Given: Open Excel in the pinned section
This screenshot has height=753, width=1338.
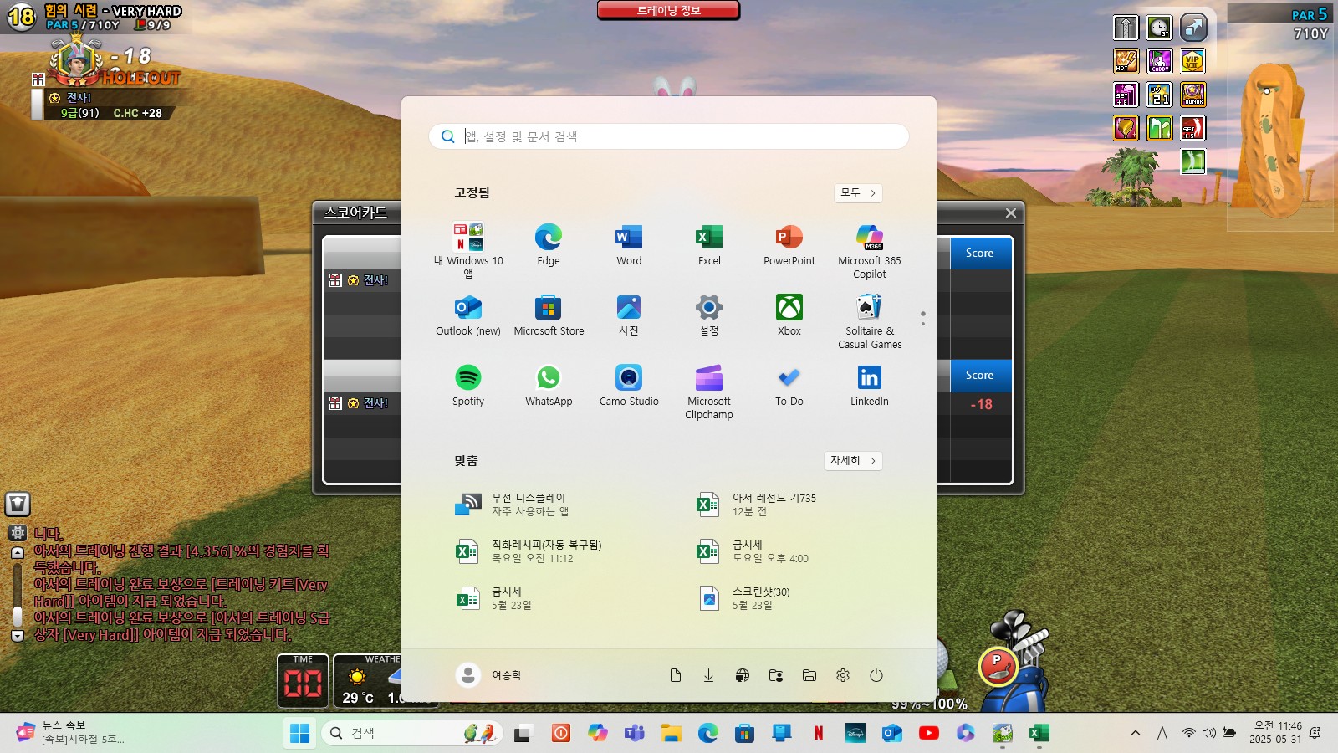Looking at the screenshot, I should [709, 244].
